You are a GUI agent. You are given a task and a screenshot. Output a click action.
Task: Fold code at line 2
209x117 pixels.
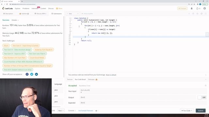click(x=71, y=20)
